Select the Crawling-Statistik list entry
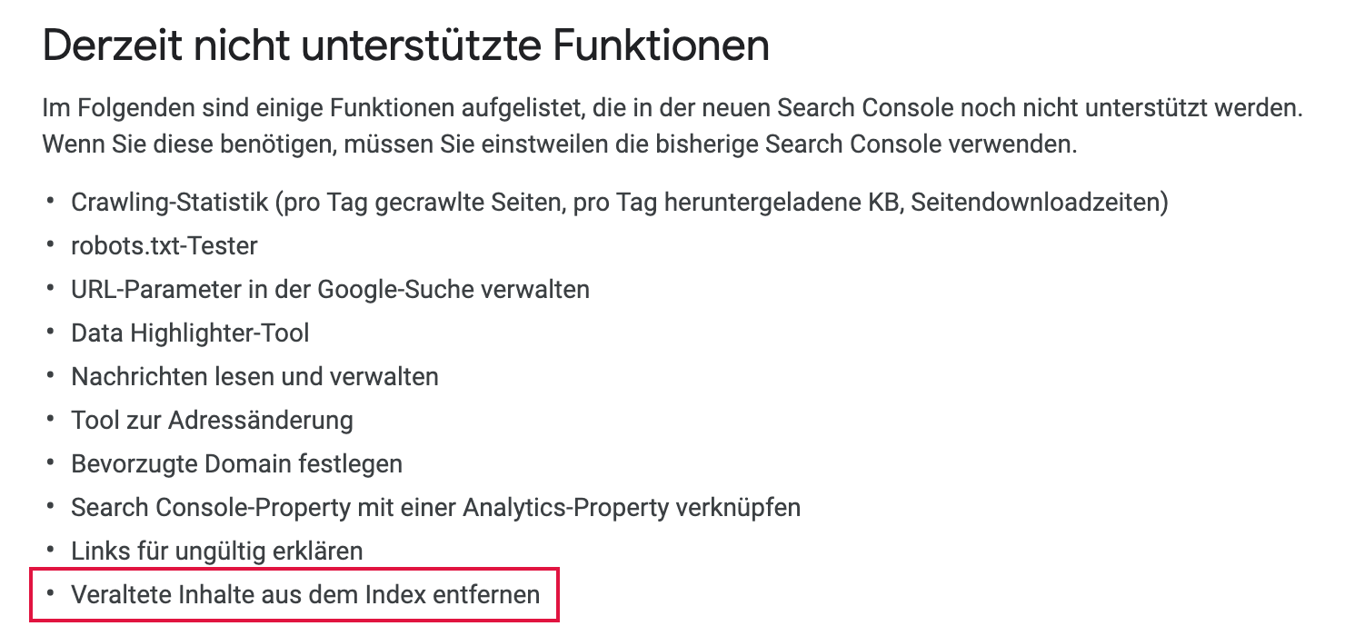 pos(619,202)
